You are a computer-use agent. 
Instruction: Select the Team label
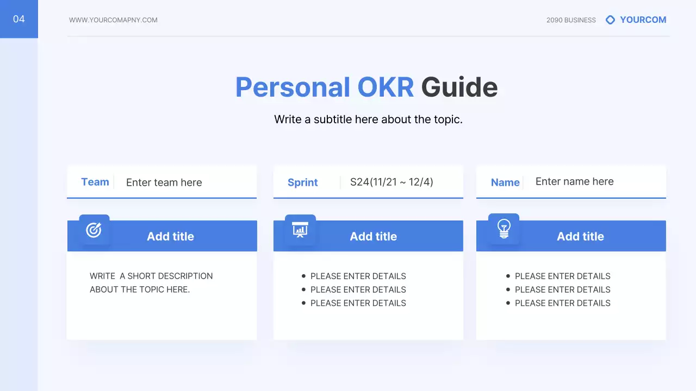(95, 182)
